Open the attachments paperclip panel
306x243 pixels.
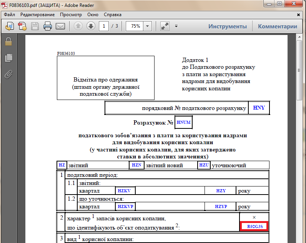[x=8, y=74]
